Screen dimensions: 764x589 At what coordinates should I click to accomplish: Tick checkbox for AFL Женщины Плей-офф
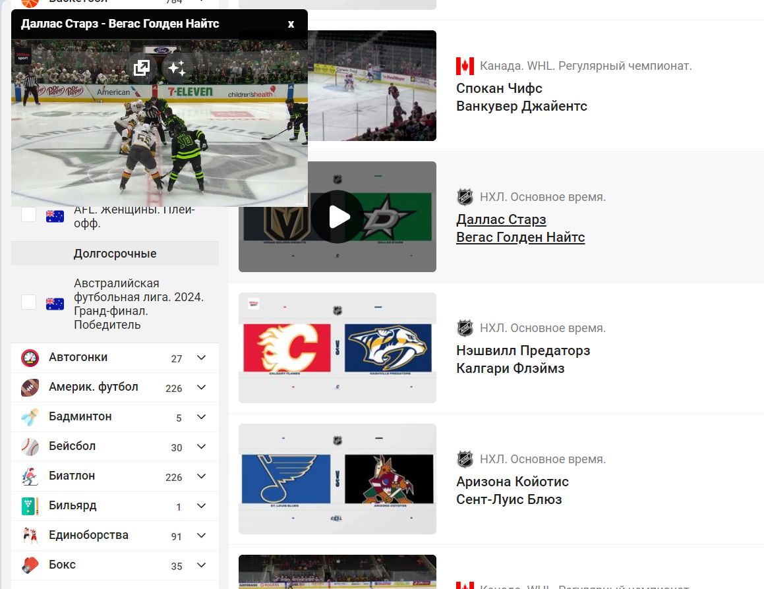pos(29,214)
